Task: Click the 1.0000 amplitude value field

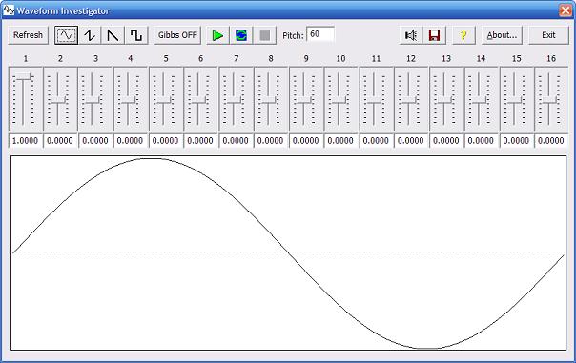Action: point(25,141)
